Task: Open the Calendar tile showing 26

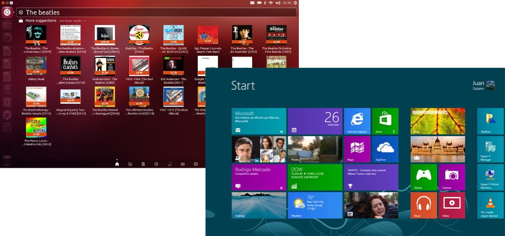Action: (x=315, y=121)
